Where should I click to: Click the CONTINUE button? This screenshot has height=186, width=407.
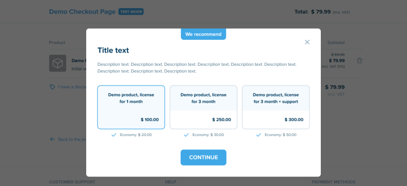203,157
